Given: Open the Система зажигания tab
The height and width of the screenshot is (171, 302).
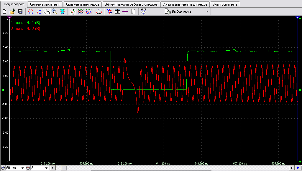Looking at the screenshot, I should pyautogui.click(x=45, y=4).
